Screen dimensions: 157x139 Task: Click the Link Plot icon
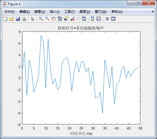84,19
